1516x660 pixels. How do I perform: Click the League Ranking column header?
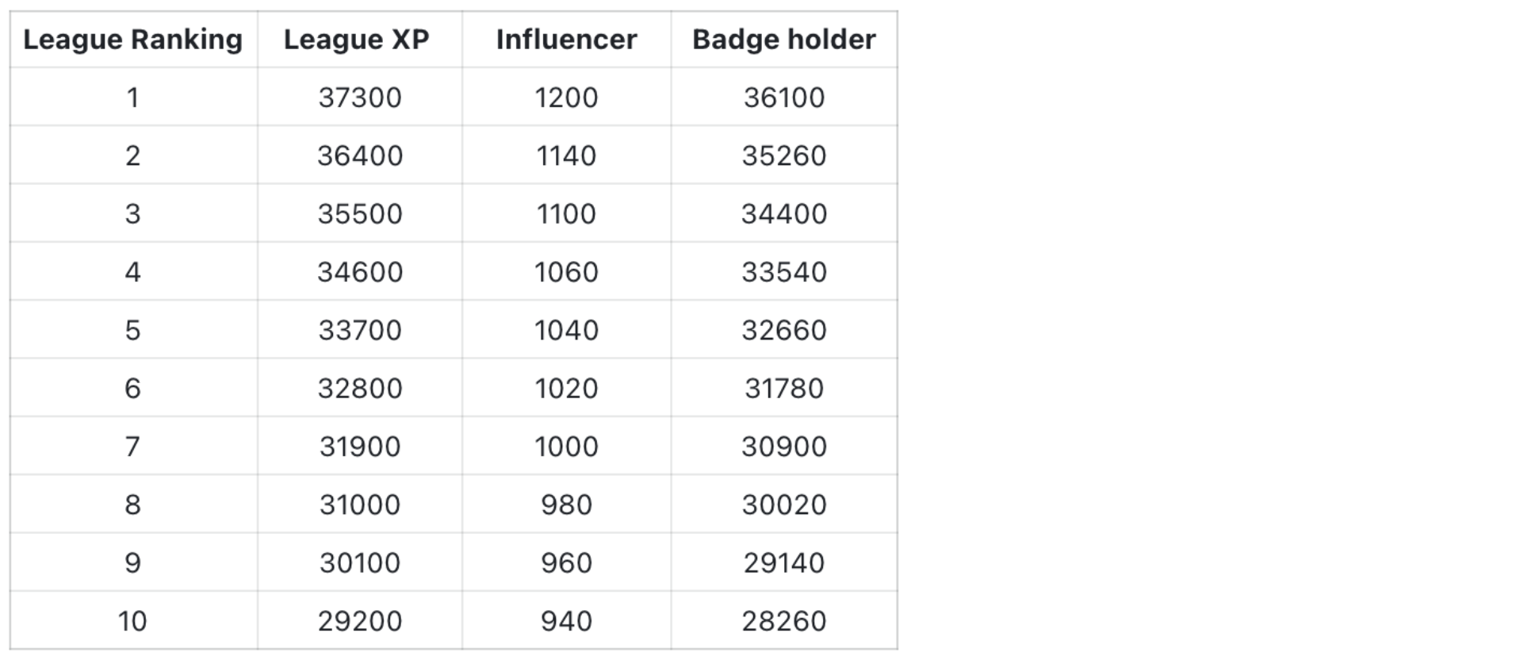click(x=133, y=39)
